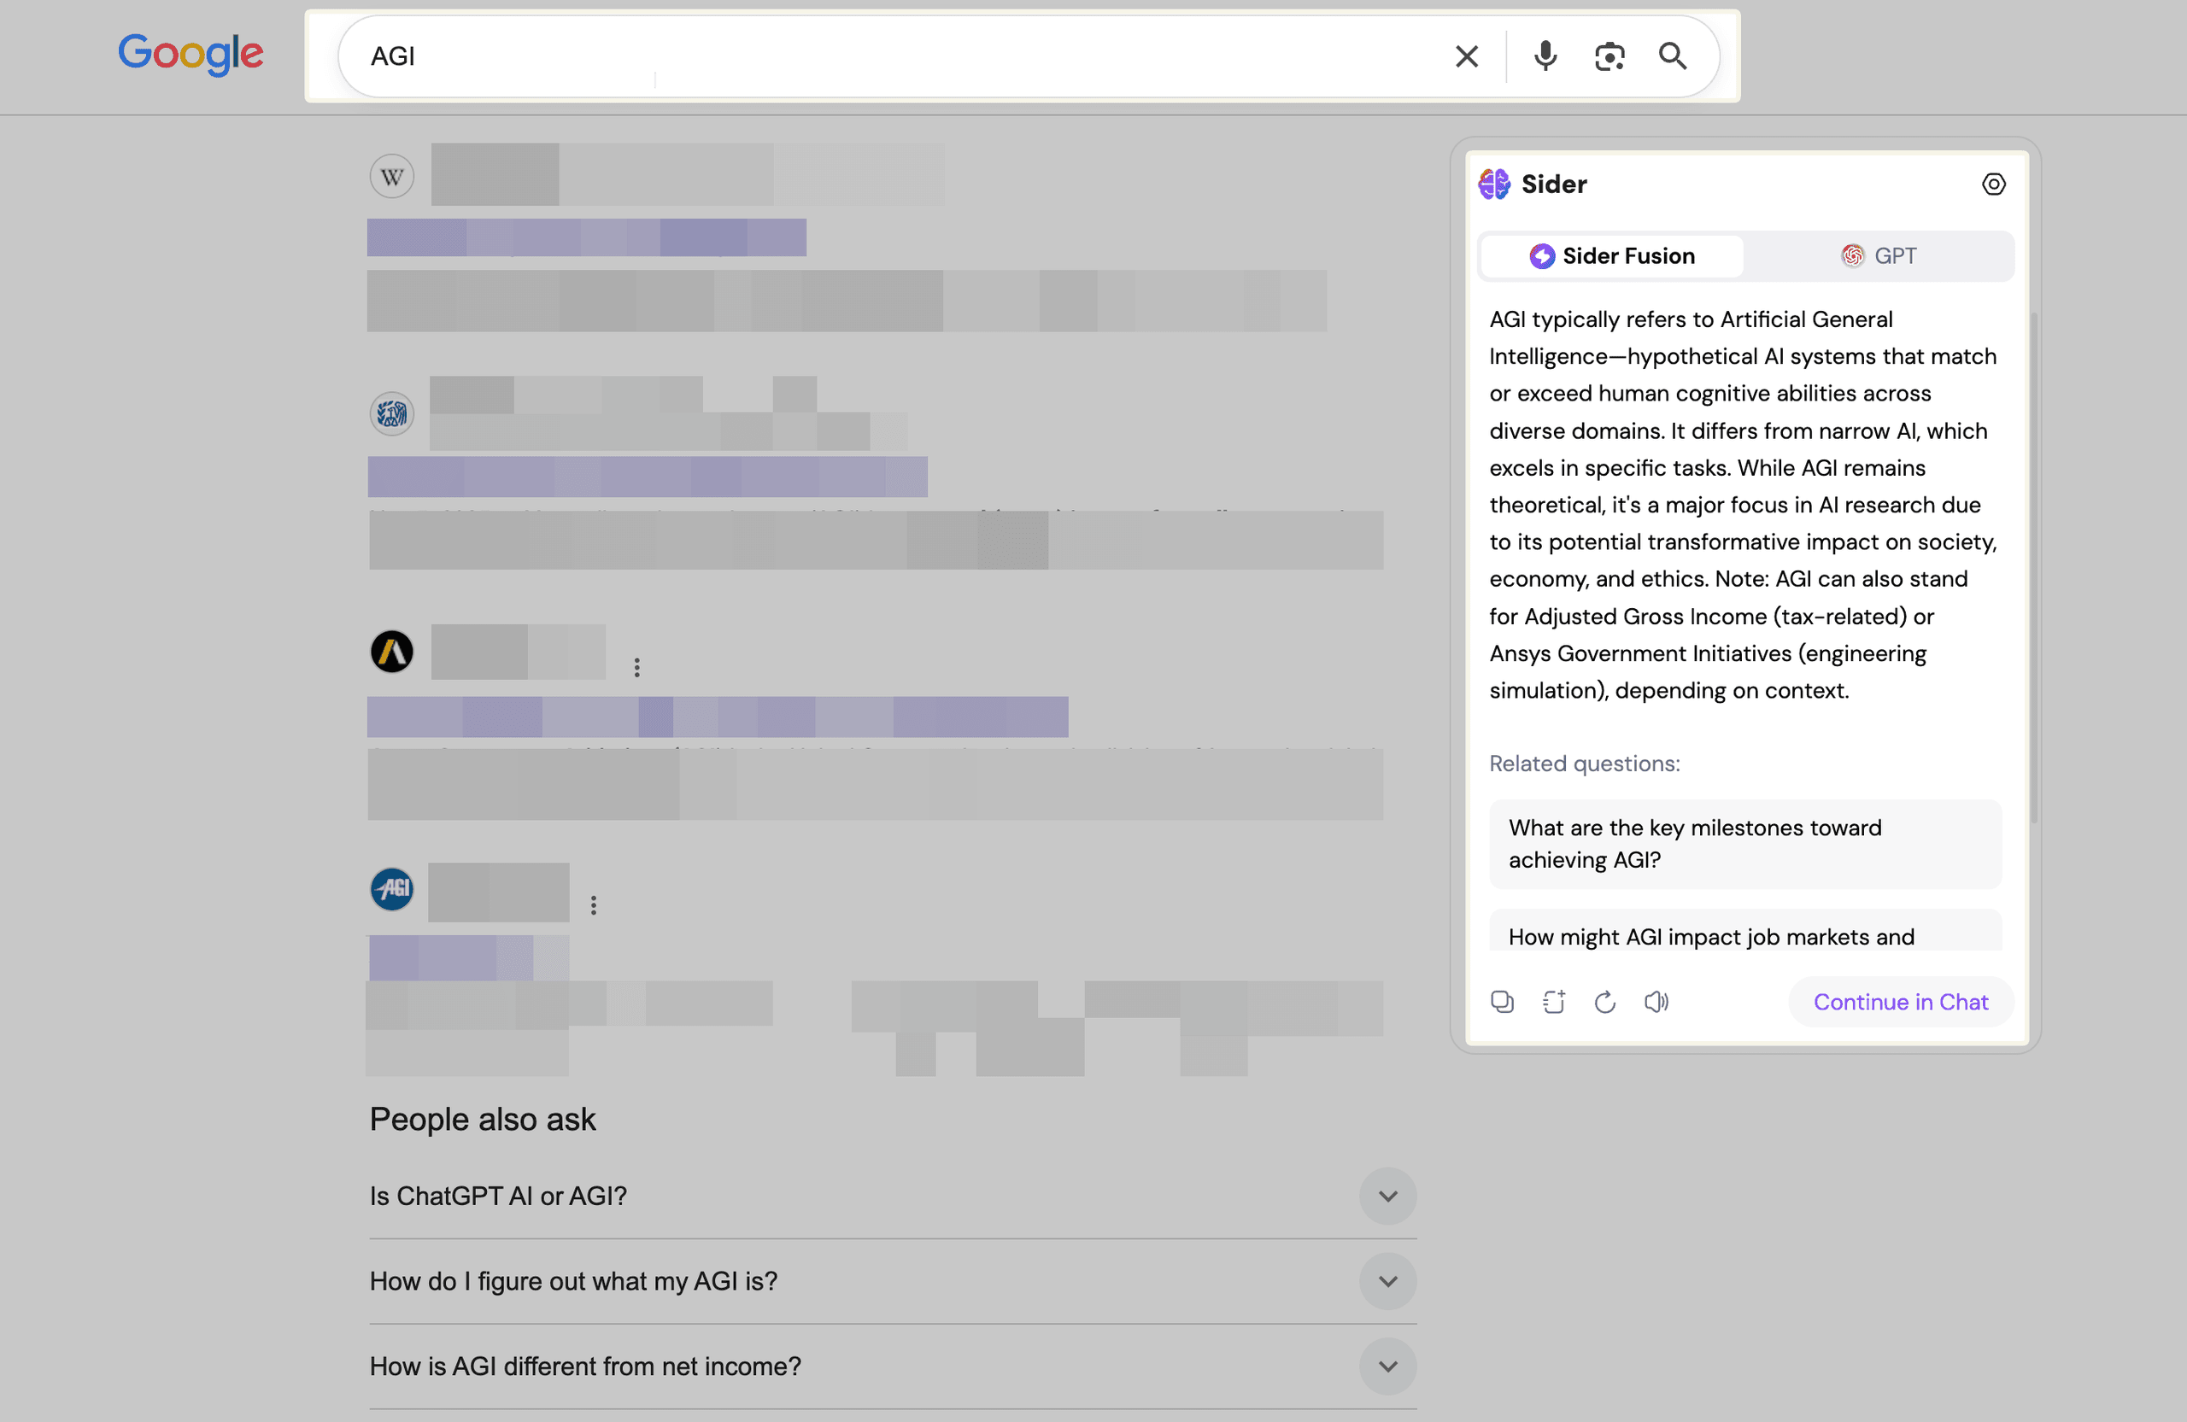Click the Sider brain logo
This screenshot has height=1422, width=2187.
point(1494,184)
